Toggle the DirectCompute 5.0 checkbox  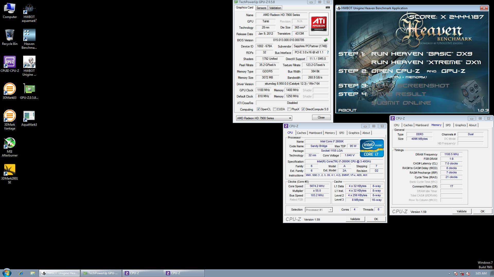tap(303, 109)
